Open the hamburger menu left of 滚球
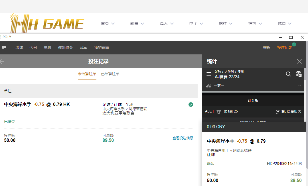Viewport: 308px width, 186px height. [4, 48]
